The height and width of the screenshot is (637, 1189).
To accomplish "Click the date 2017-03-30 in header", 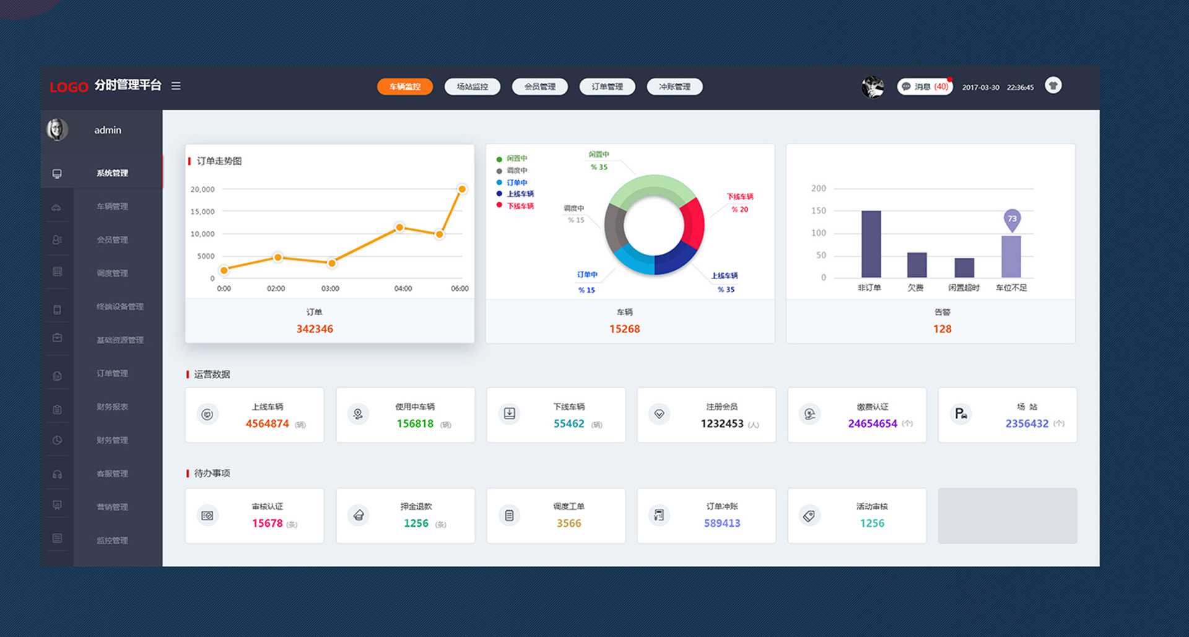I will tap(980, 87).
